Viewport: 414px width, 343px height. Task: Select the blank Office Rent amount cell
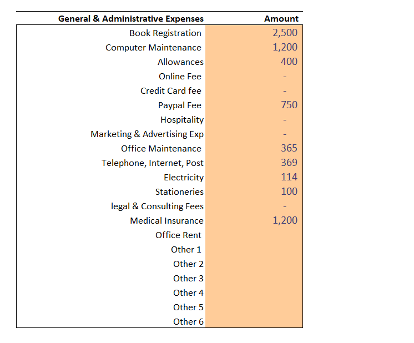[254, 235]
